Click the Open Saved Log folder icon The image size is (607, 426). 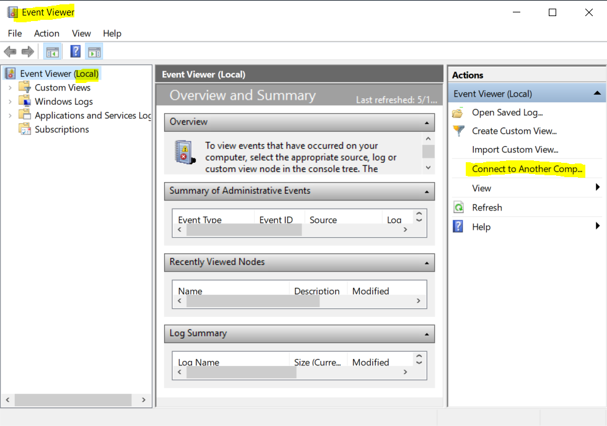point(458,113)
